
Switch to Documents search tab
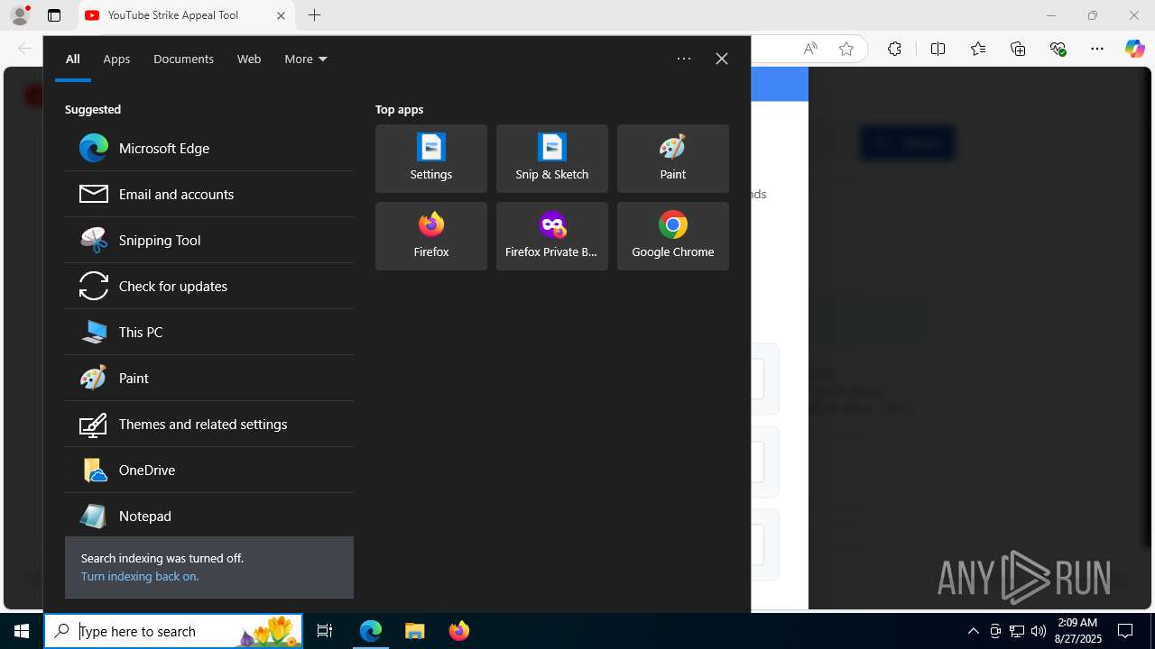(x=183, y=59)
